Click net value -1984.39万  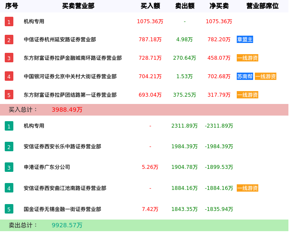[219, 147]
